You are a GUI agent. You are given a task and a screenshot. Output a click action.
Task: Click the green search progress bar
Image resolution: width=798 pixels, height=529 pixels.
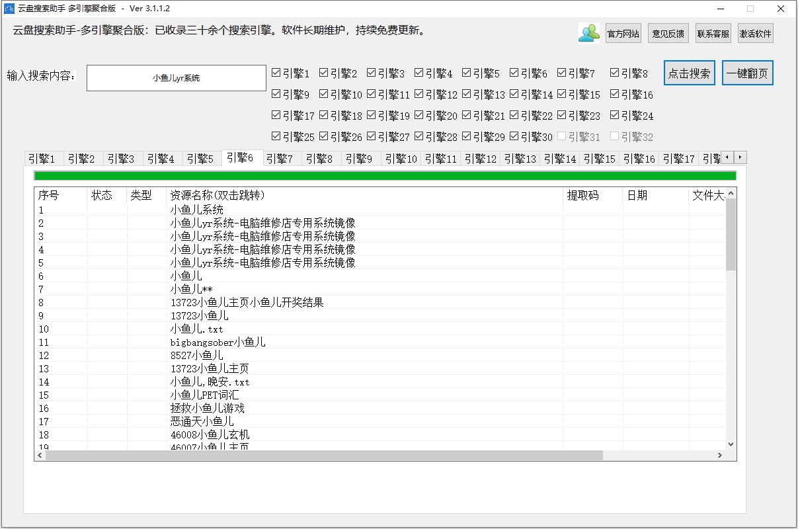[385, 176]
